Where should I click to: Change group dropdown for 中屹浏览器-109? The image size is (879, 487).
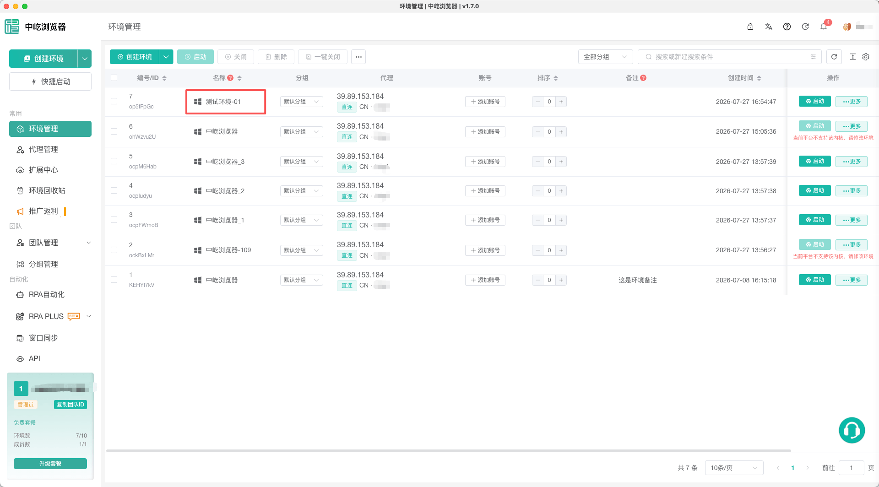(x=301, y=250)
